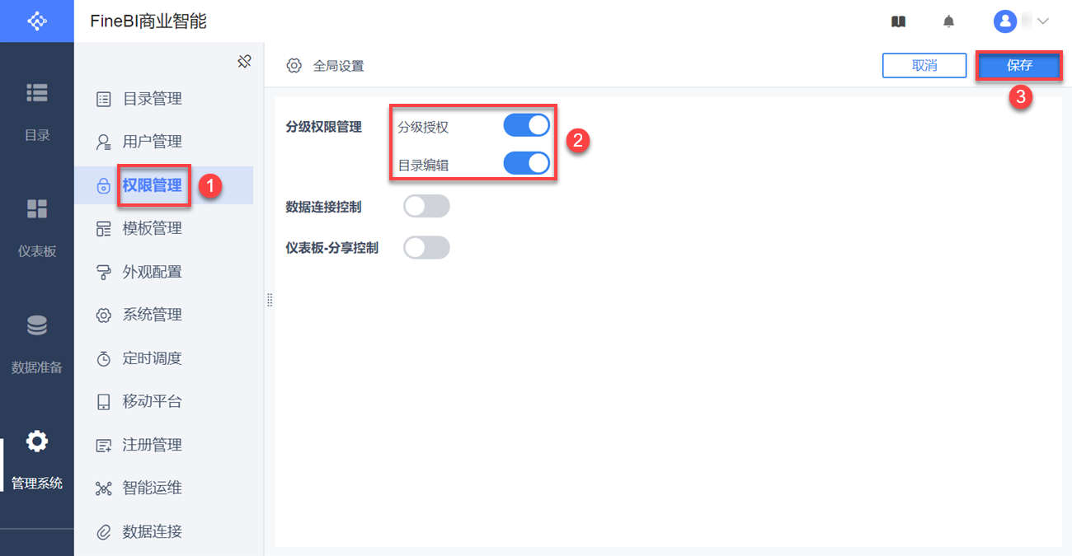Disable the 分级授权 toggle
1072x556 pixels.
tap(526, 126)
